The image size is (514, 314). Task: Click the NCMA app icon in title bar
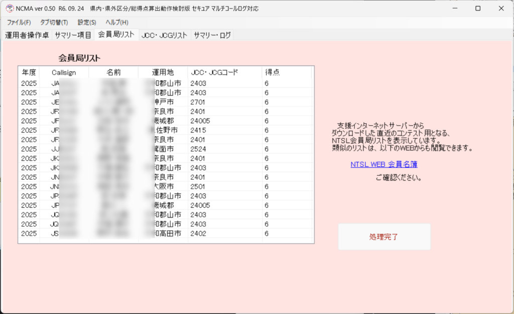9,9
